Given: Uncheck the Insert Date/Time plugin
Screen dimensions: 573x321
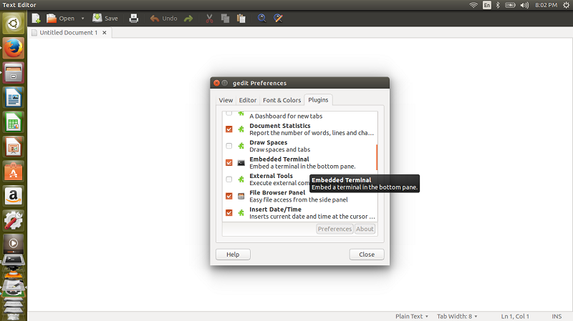Looking at the screenshot, I should pos(229,212).
